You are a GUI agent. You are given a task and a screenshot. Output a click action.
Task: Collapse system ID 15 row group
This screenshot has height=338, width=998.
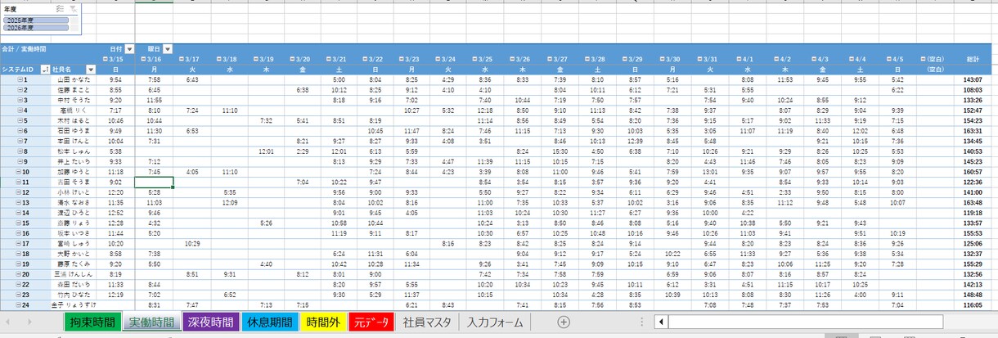(19, 223)
